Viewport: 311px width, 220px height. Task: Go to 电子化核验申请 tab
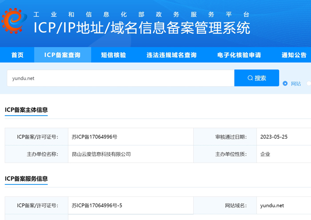pos(239,55)
